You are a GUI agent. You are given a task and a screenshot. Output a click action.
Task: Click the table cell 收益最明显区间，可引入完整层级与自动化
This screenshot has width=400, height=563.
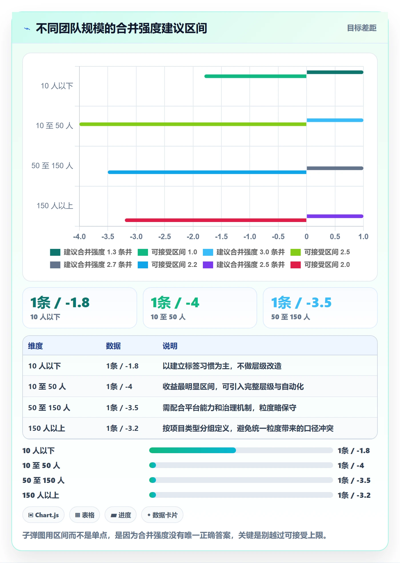click(x=233, y=386)
